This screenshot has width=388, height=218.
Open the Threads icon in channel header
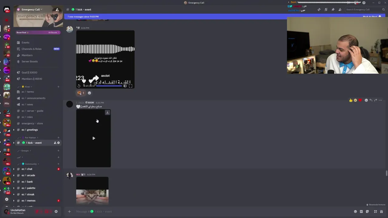tap(319, 9)
